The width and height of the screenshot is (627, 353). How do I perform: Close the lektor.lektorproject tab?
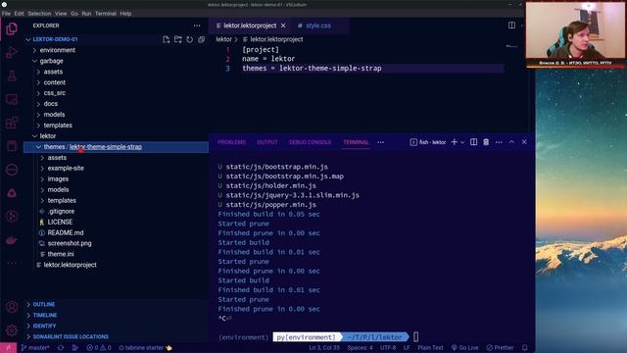pyautogui.click(x=283, y=25)
